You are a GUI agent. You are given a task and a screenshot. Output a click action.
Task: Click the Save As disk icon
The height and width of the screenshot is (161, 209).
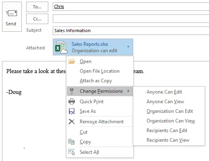(x=72, y=111)
